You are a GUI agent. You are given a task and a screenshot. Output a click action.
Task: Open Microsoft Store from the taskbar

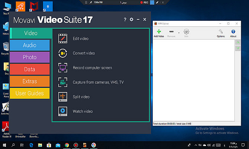pos(49,145)
